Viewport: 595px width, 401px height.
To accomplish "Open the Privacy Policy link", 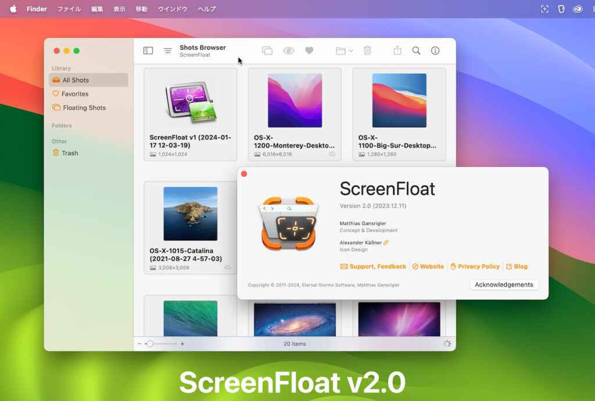I will point(475,266).
